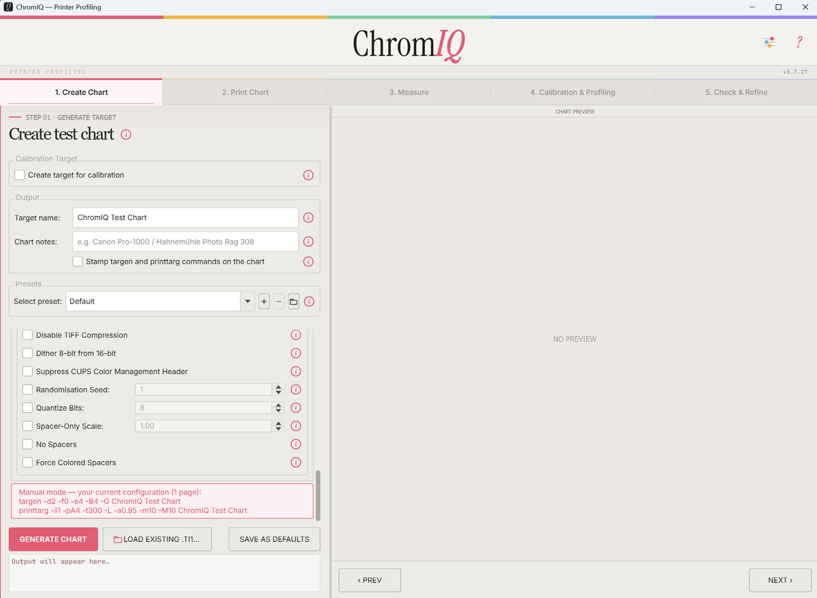Click the GENERATE CHART button
817x598 pixels.
coord(53,539)
